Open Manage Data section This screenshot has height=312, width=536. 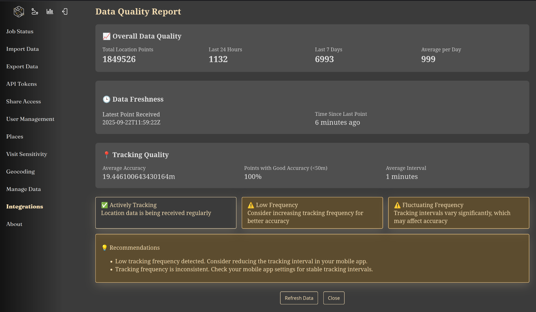[x=24, y=189]
